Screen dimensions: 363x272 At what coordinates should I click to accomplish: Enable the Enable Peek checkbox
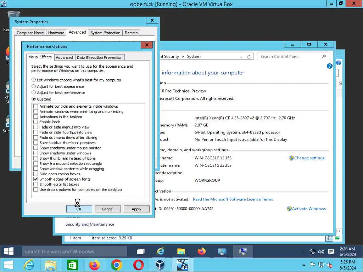[x=36, y=122]
